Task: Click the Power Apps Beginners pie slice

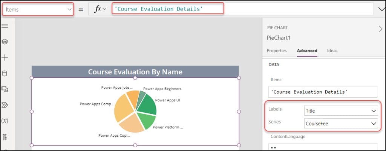Action: tap(142, 96)
